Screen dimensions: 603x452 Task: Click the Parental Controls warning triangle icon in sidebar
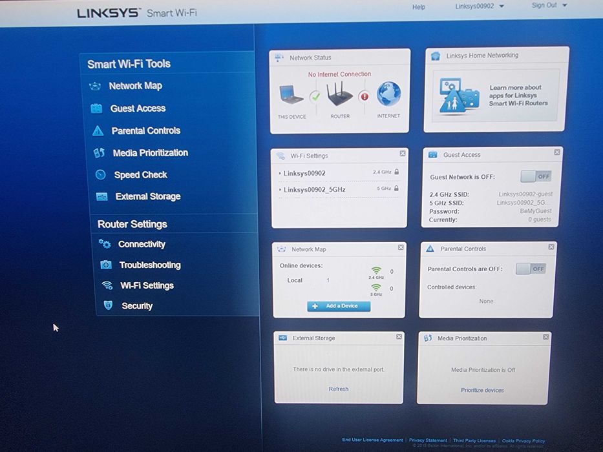pos(98,131)
